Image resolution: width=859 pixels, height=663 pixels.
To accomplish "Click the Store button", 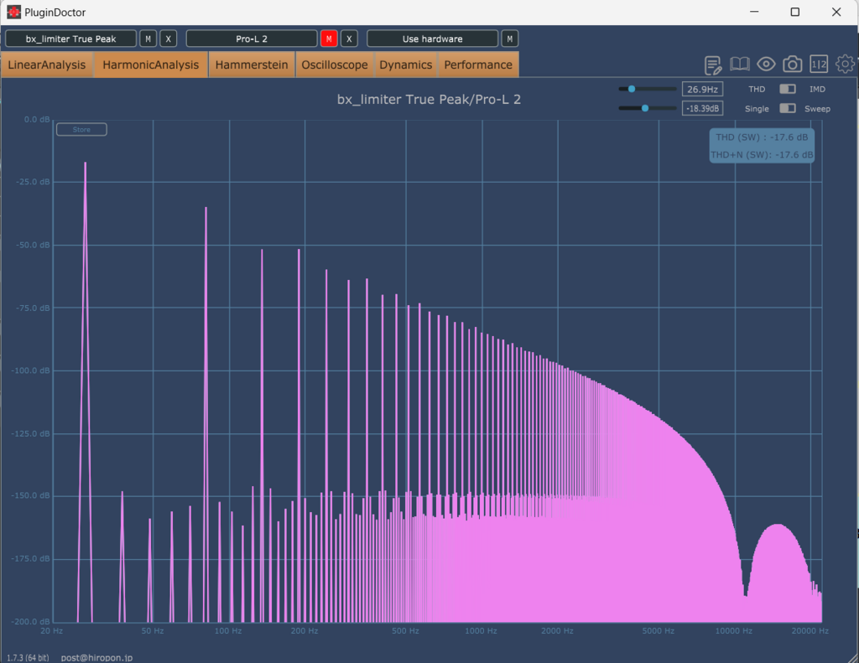I will coord(81,130).
